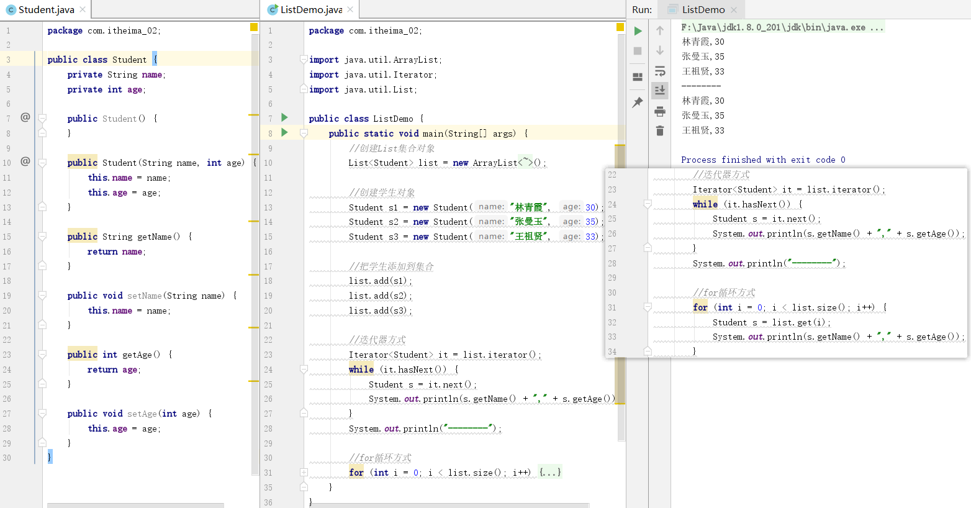Viewport: 971px width, 508px height.
Task: Collapse the imports block in ListDemo.java
Action: coord(304,60)
